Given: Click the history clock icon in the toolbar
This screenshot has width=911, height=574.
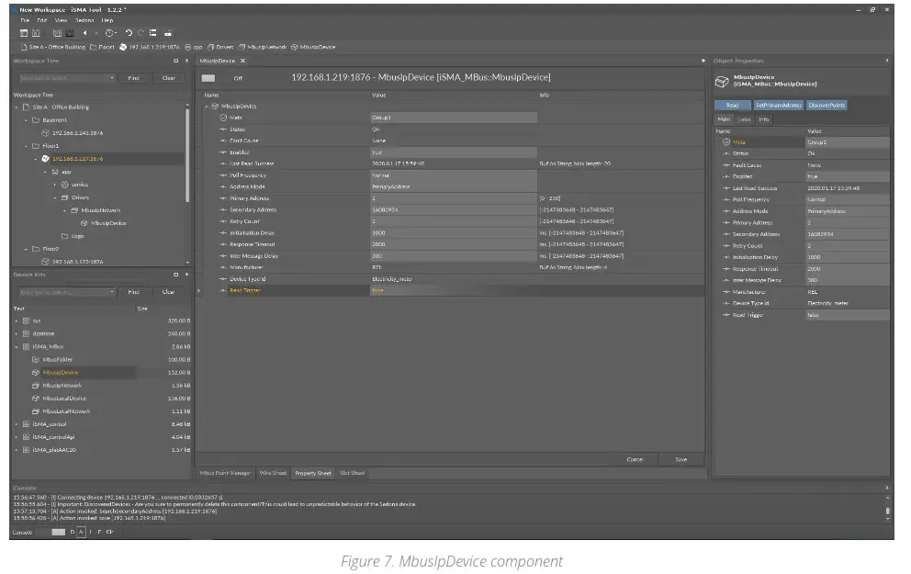Looking at the screenshot, I should coord(109,32).
